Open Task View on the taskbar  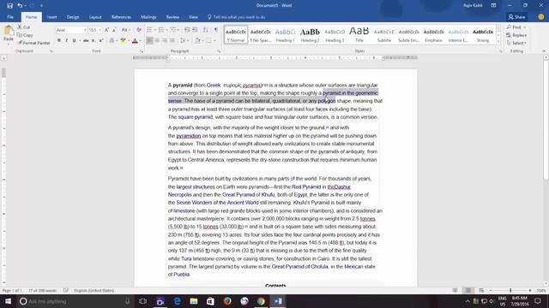click(143, 301)
